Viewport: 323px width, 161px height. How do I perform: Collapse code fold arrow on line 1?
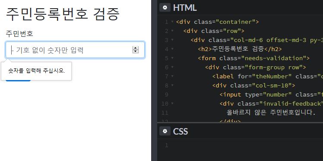tap(172, 22)
